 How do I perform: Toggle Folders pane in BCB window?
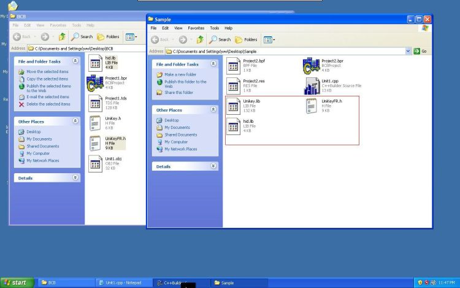[108, 37]
